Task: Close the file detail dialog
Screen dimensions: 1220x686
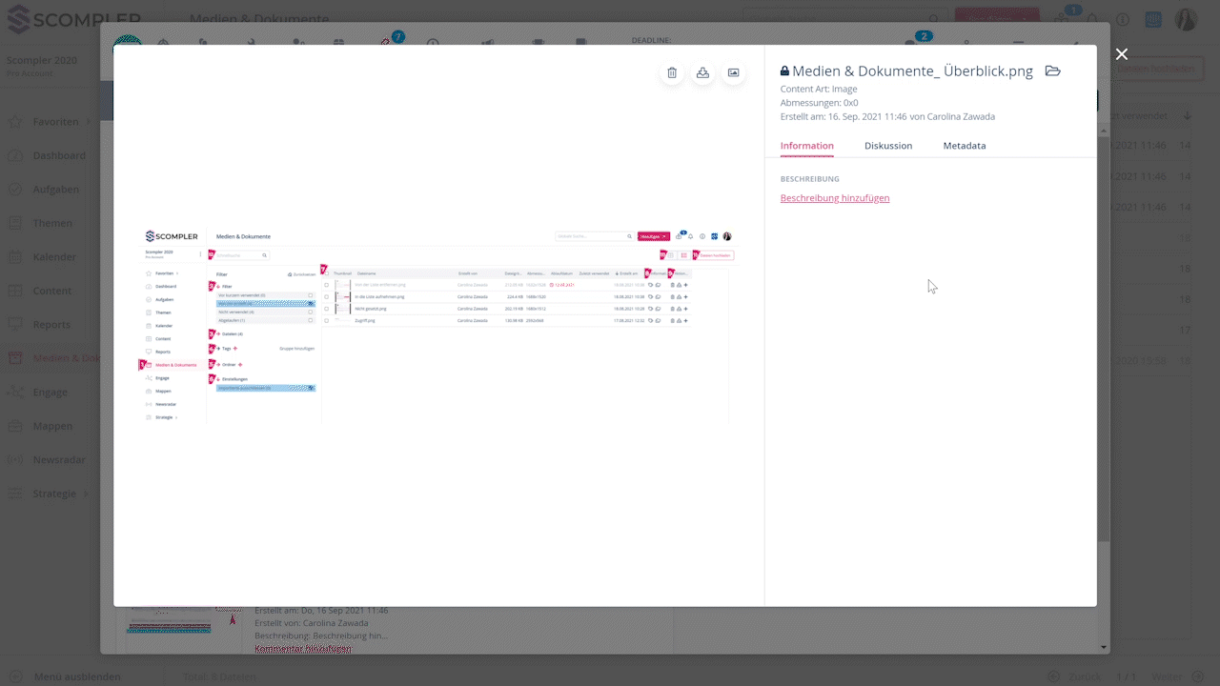Action: coord(1122,55)
